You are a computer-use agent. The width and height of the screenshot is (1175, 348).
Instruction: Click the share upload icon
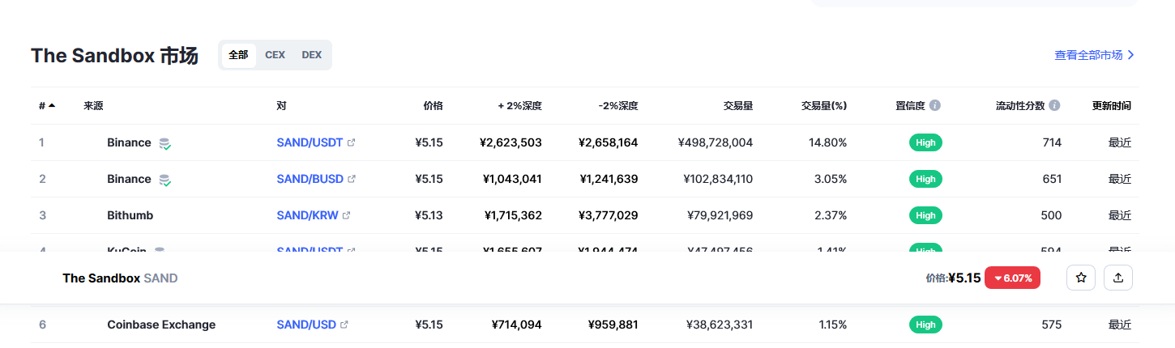[1118, 278]
